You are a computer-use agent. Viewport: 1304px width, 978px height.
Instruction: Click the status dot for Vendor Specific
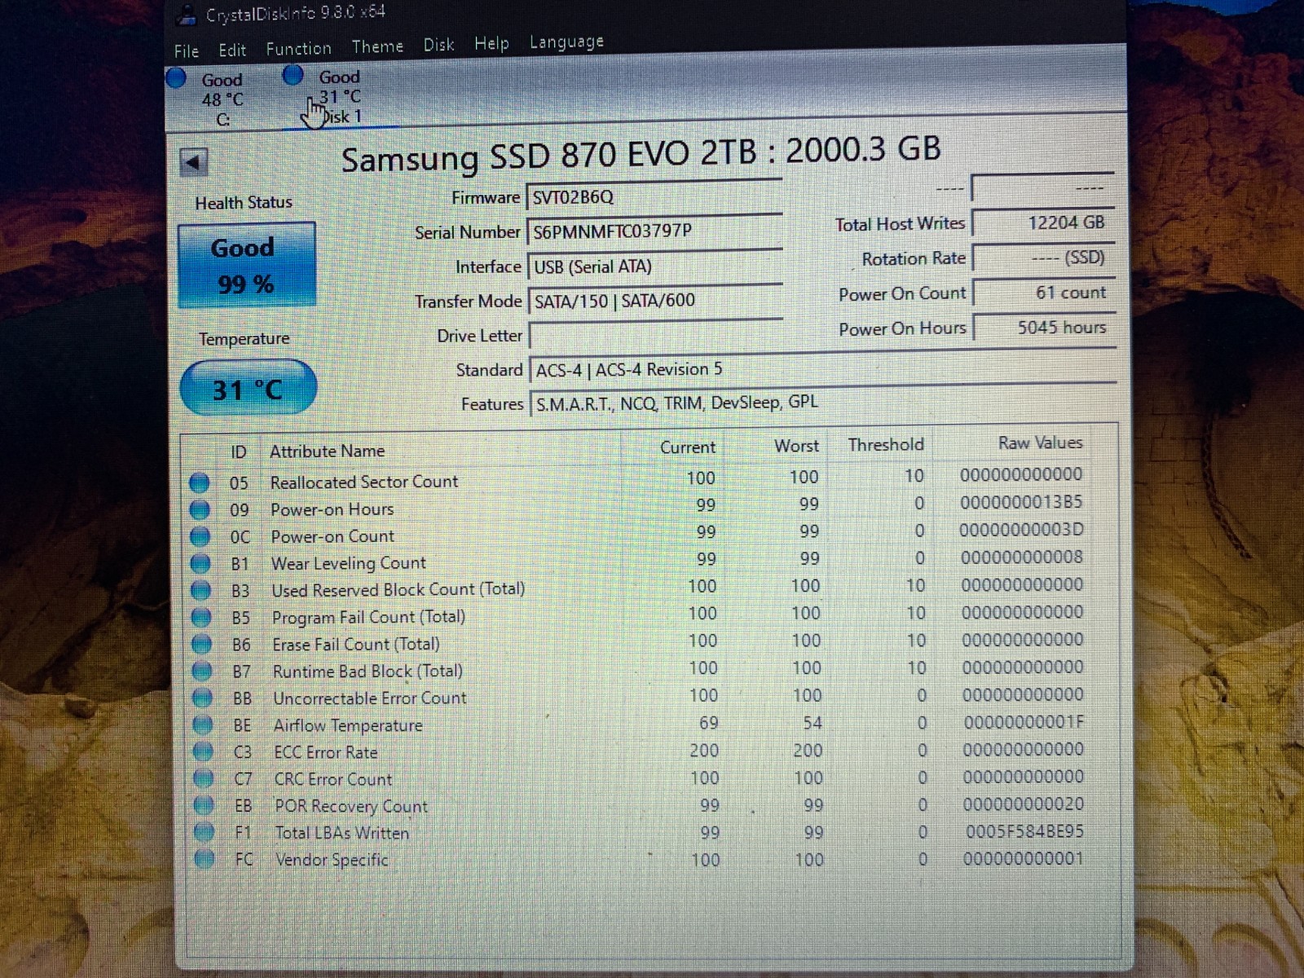tap(205, 859)
